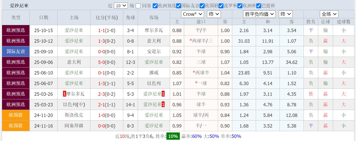Click the 国际友谊 competition label
The width and height of the screenshot is (356, 141).
click(x=16, y=52)
